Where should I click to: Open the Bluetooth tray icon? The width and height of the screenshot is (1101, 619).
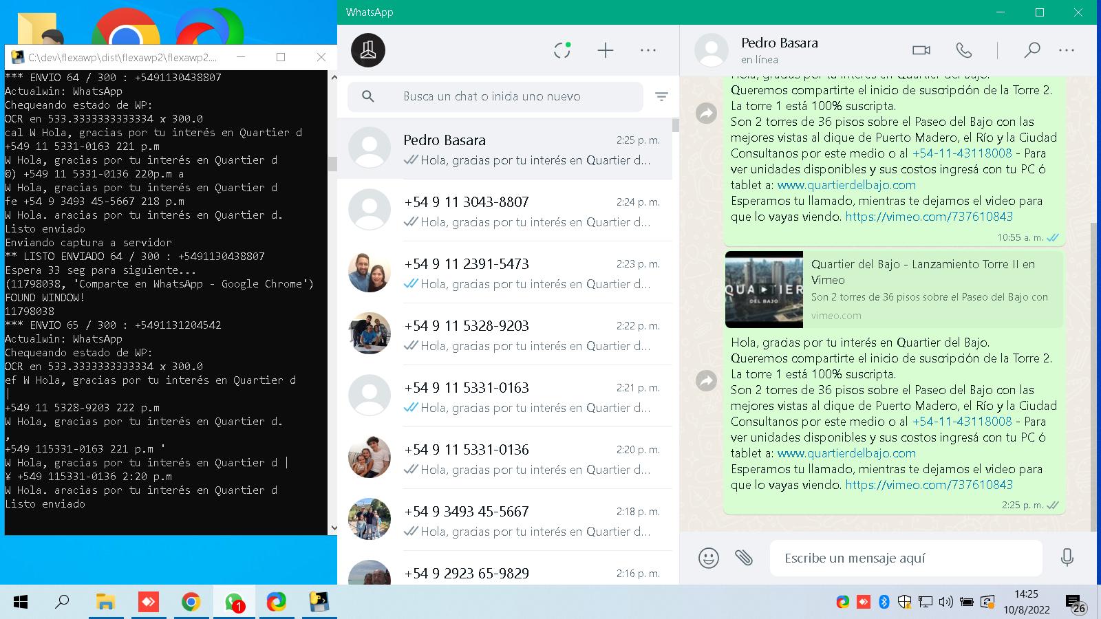coord(884,602)
